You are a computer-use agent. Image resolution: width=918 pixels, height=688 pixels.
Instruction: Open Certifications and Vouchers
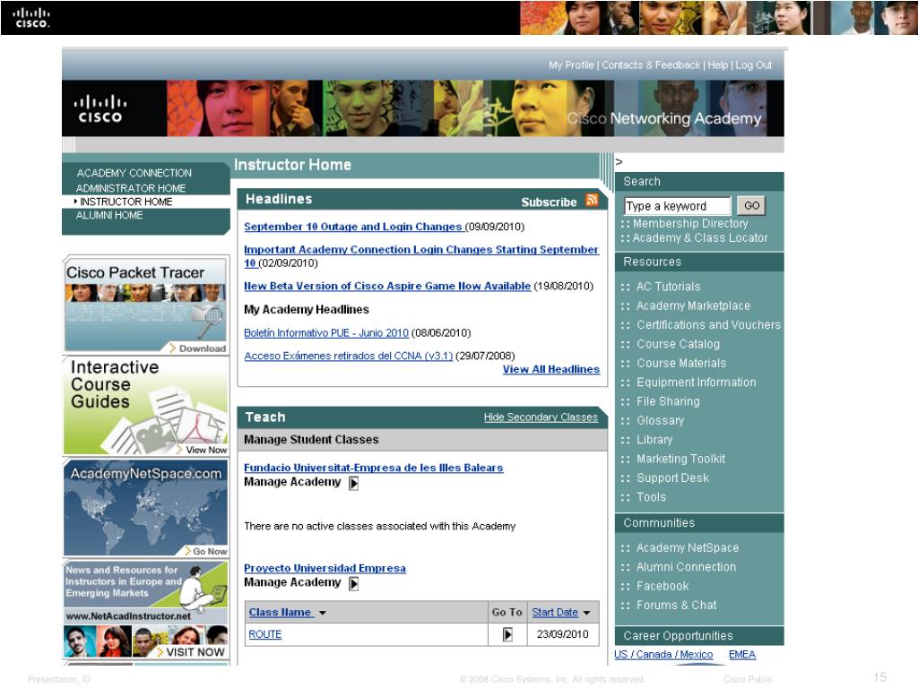coord(708,324)
